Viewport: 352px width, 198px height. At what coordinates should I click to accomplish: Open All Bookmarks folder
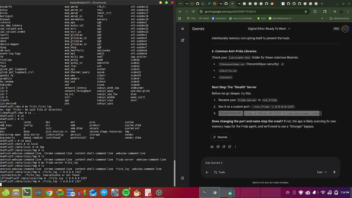pos(339,18)
